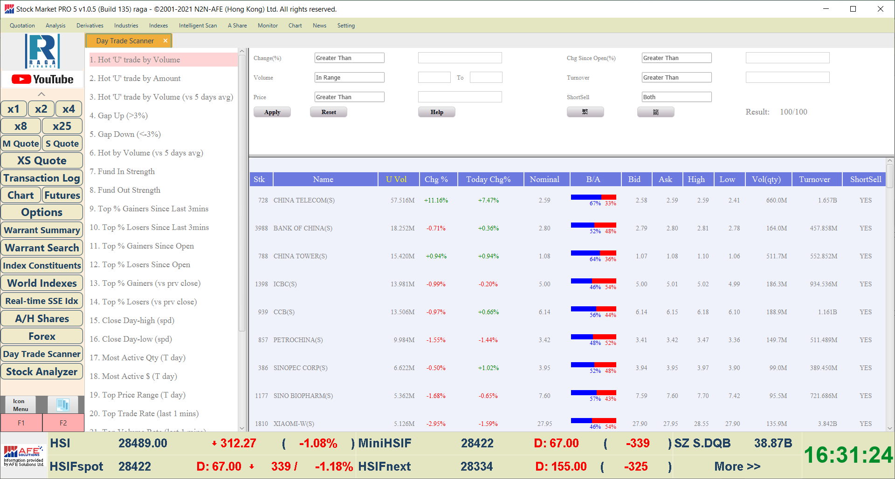Image resolution: width=895 pixels, height=479 pixels.
Task: Open the Volume condition dropdown showing In Range
Action: pyautogui.click(x=349, y=77)
